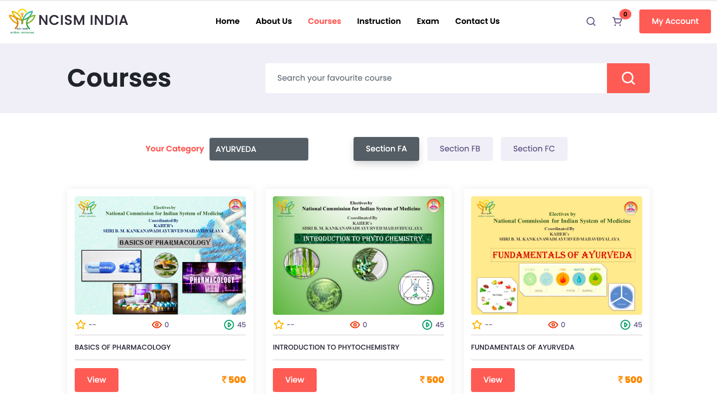Open the Courses menu item
The image size is (717, 394).
tap(325, 21)
